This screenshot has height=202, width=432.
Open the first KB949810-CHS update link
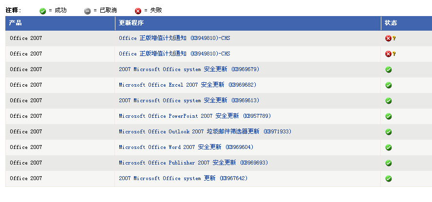pyautogui.click(x=174, y=38)
